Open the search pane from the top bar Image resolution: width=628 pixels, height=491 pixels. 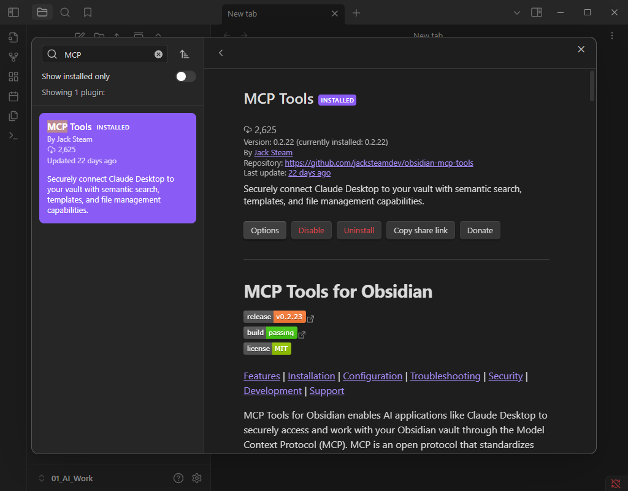(x=65, y=12)
